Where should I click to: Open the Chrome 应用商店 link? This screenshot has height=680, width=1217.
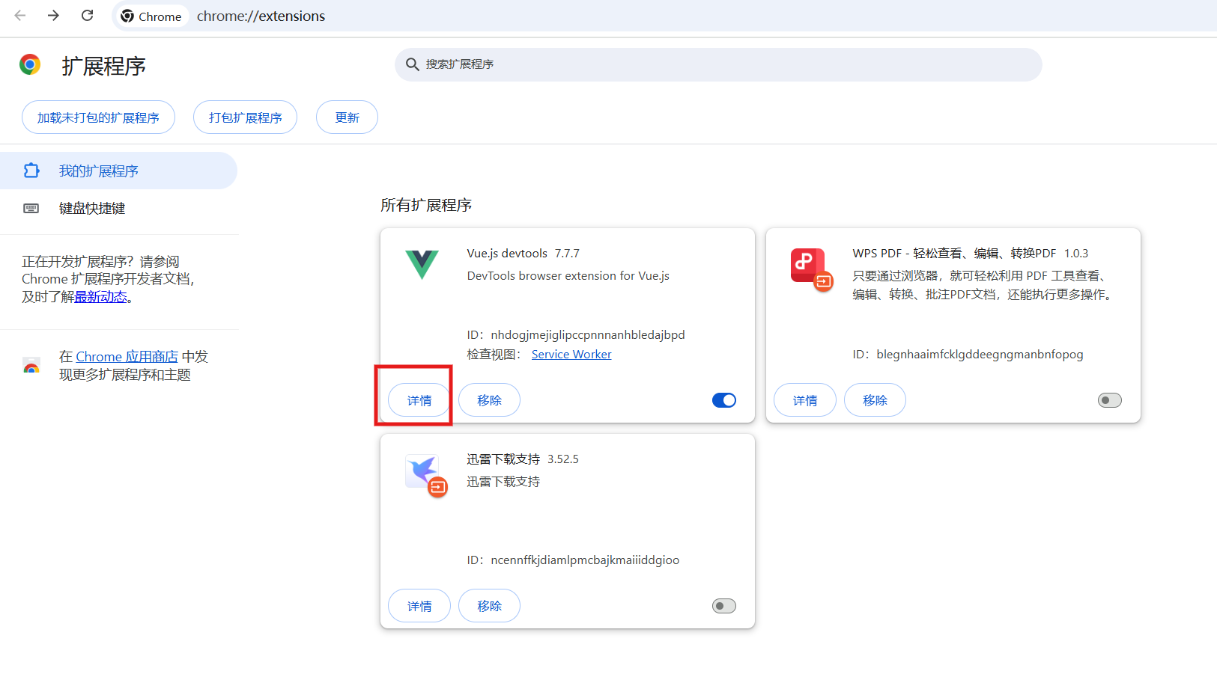click(x=127, y=357)
